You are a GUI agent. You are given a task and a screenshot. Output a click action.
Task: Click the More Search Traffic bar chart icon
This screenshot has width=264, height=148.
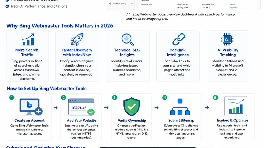(x=28, y=39)
